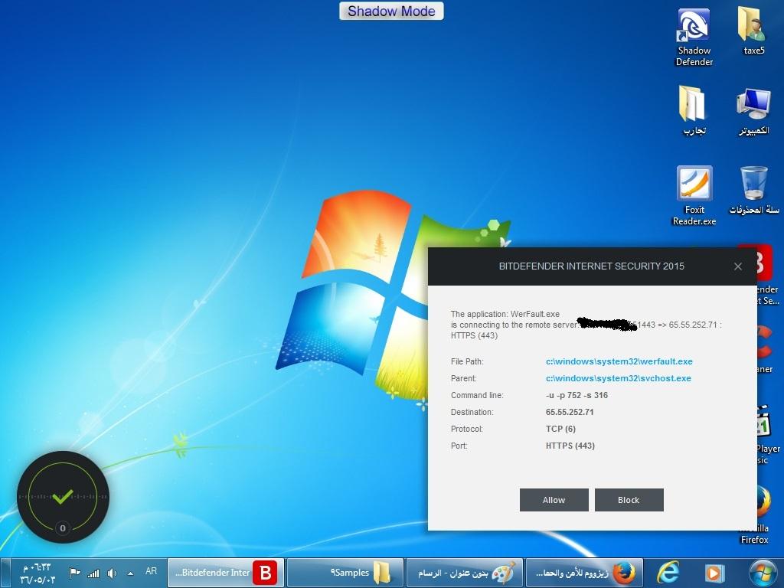Open the svchost.exe parent path link

pyautogui.click(x=618, y=378)
